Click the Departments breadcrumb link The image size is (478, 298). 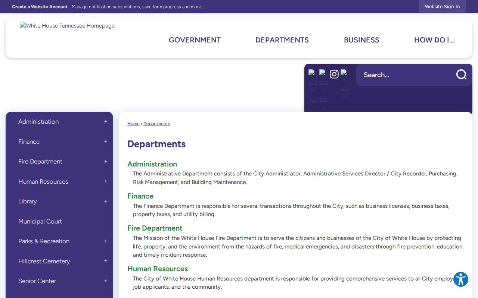point(157,124)
